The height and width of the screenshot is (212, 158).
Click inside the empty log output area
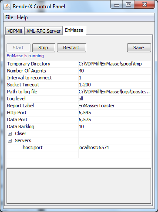[x=79, y=186]
